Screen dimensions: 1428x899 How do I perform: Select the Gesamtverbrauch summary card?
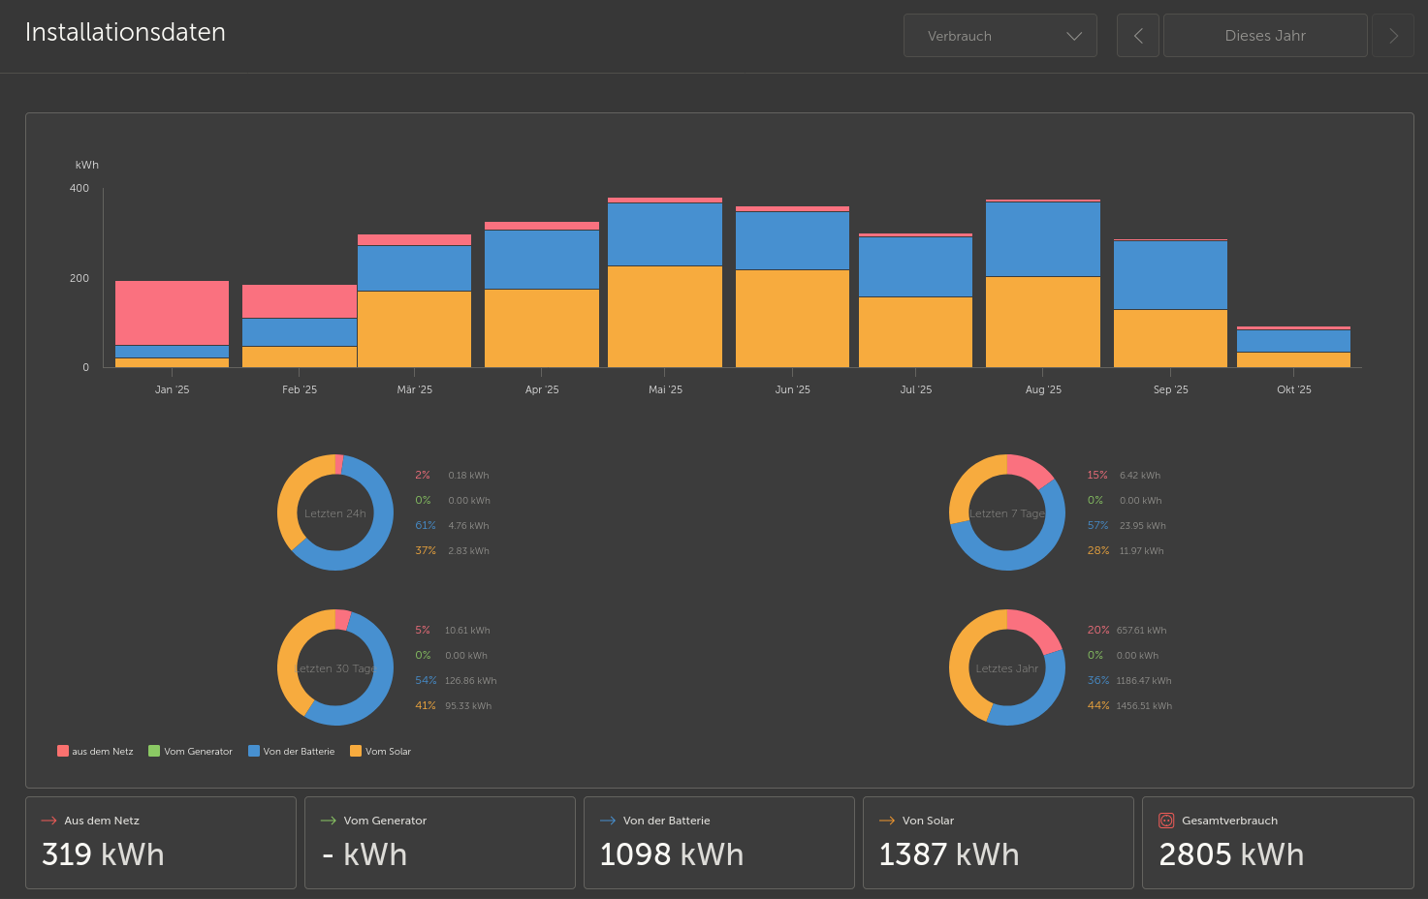coord(1277,842)
